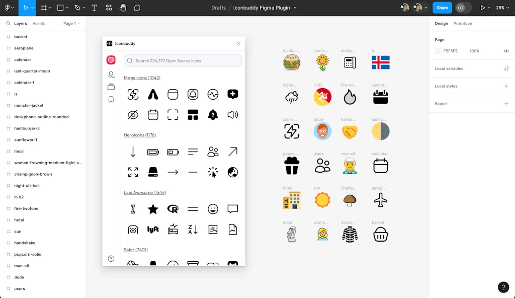This screenshot has height=298, width=515.
Task: Switch to the Prototype tab
Action: [463, 23]
